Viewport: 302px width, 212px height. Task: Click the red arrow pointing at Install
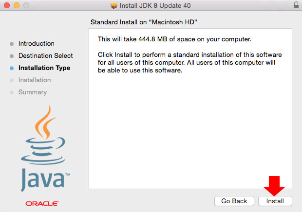[274, 186]
